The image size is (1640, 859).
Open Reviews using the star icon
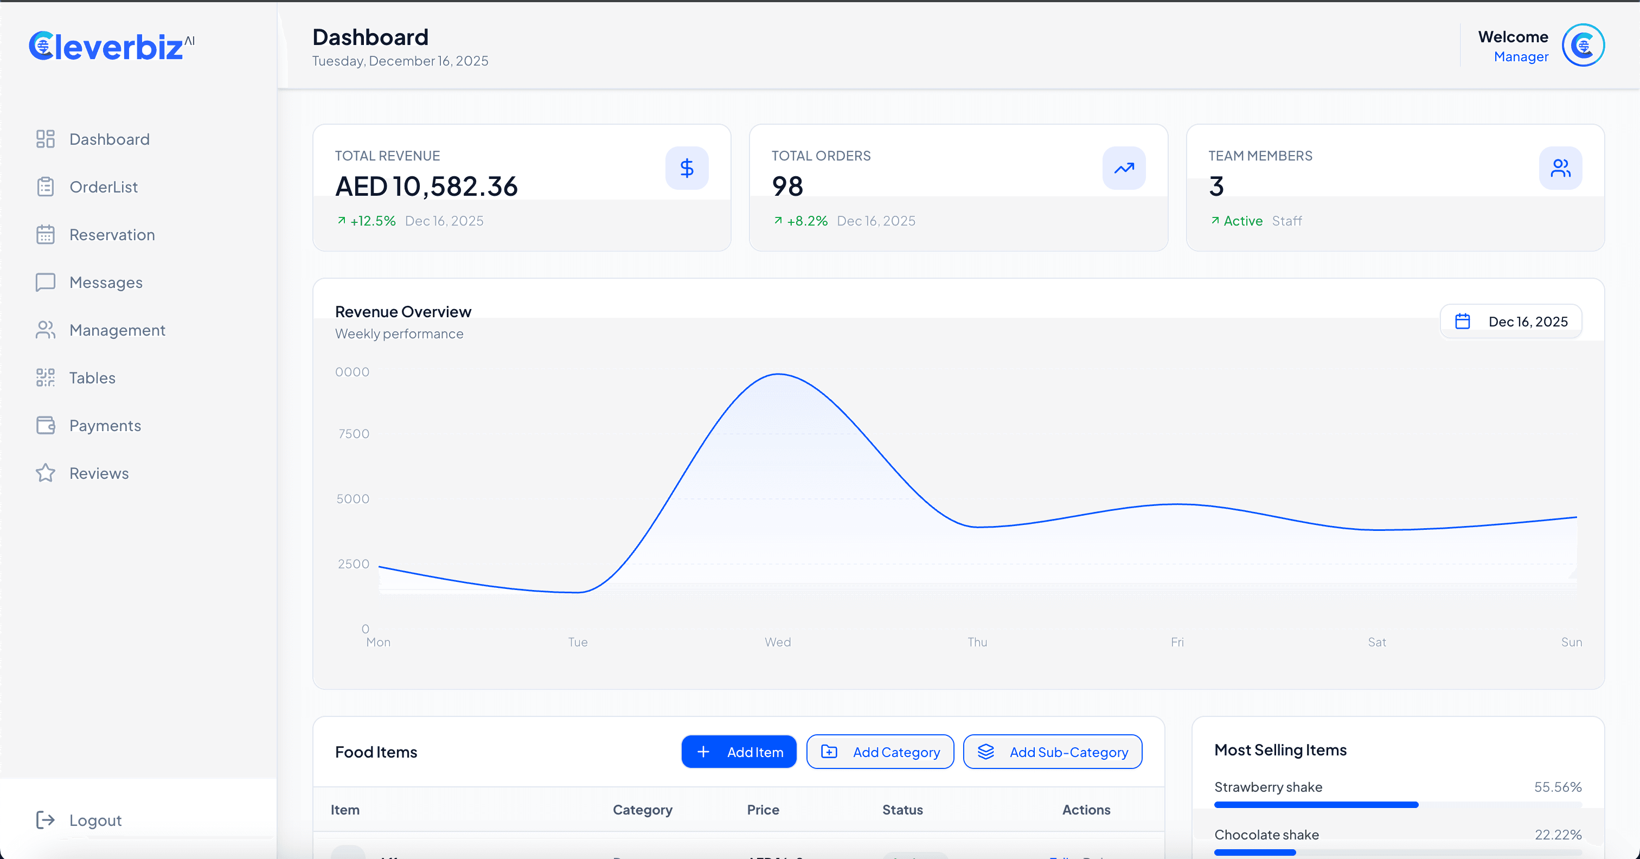click(45, 473)
